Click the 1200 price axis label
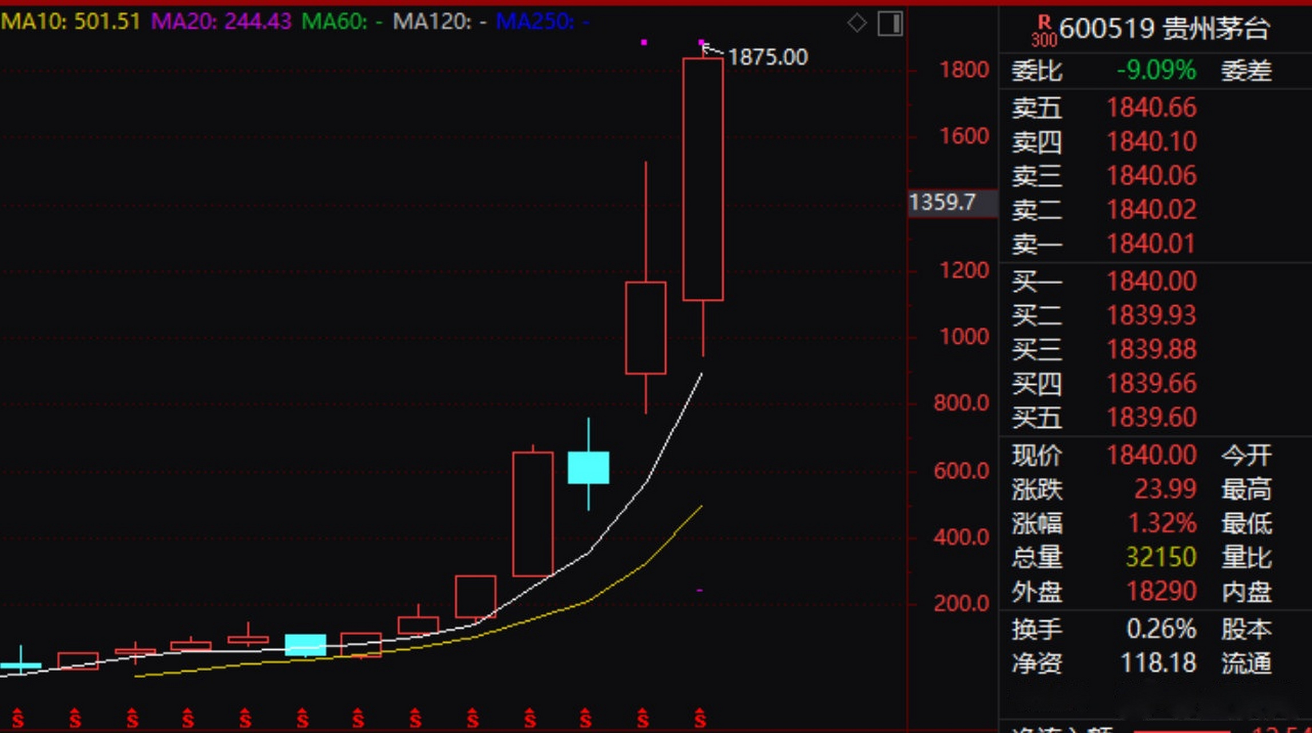 964,270
